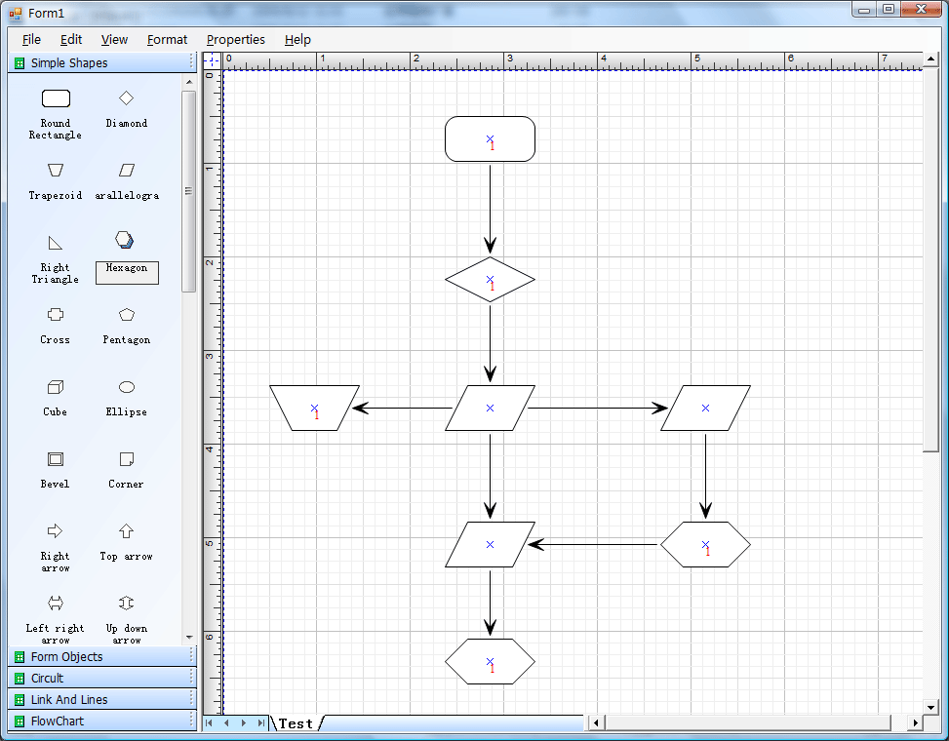The image size is (949, 741).
Task: Select the trapezoid node on canvas
Action: click(x=315, y=409)
